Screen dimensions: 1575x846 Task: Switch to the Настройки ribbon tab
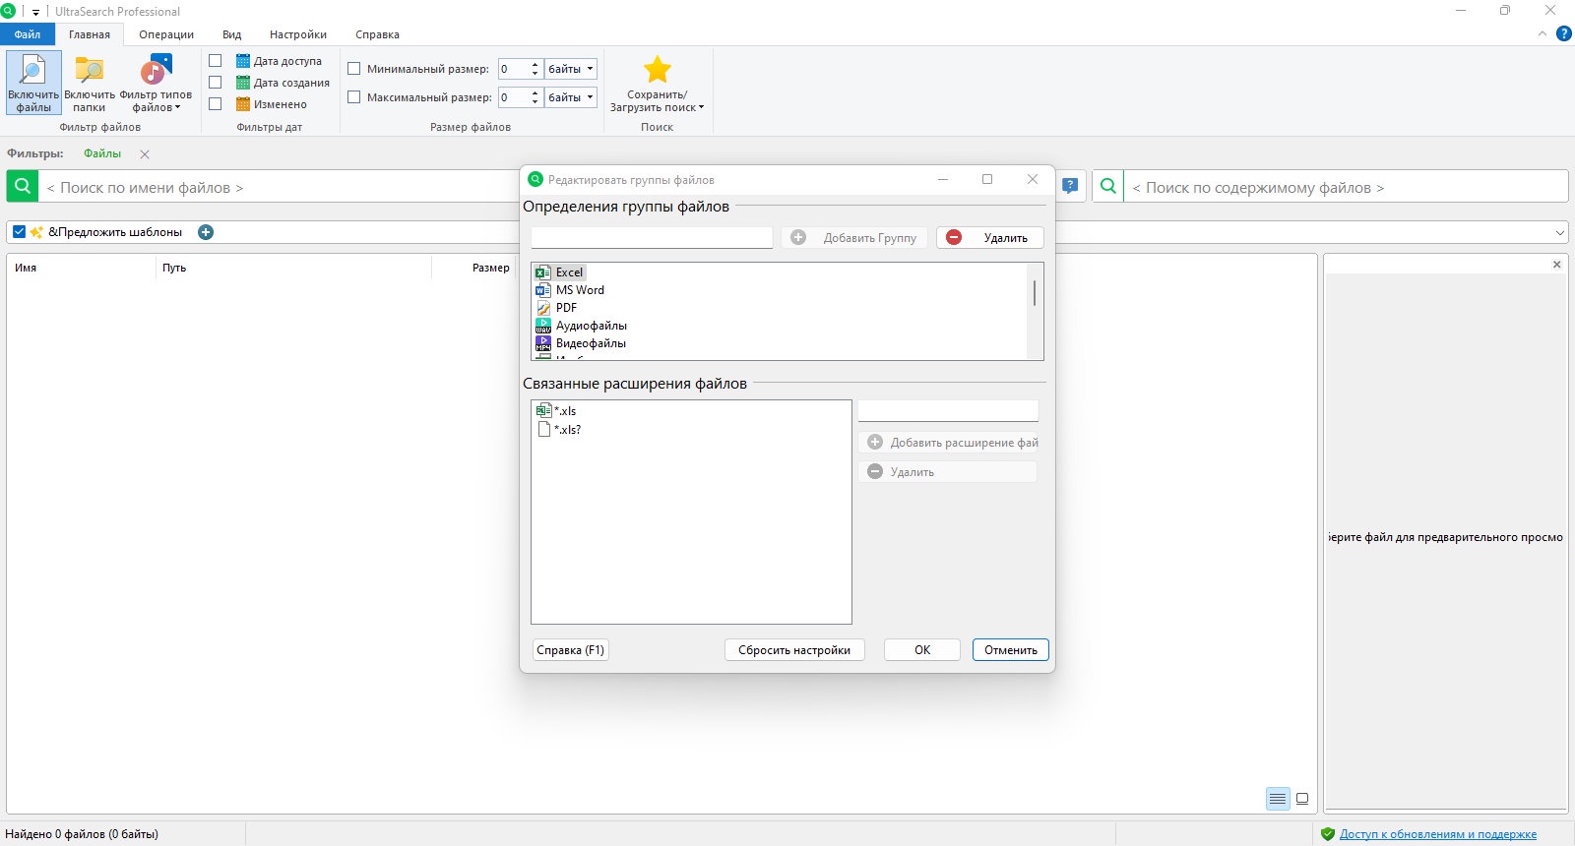click(298, 34)
